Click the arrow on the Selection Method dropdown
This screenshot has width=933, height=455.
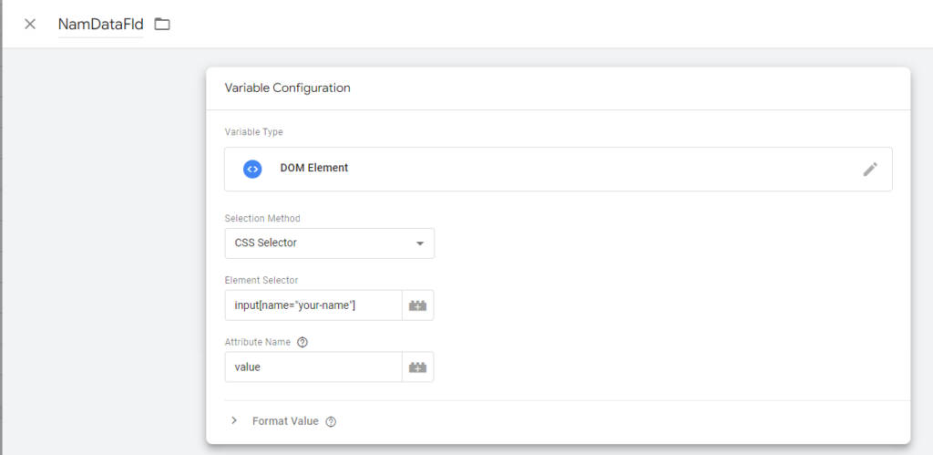tap(420, 243)
